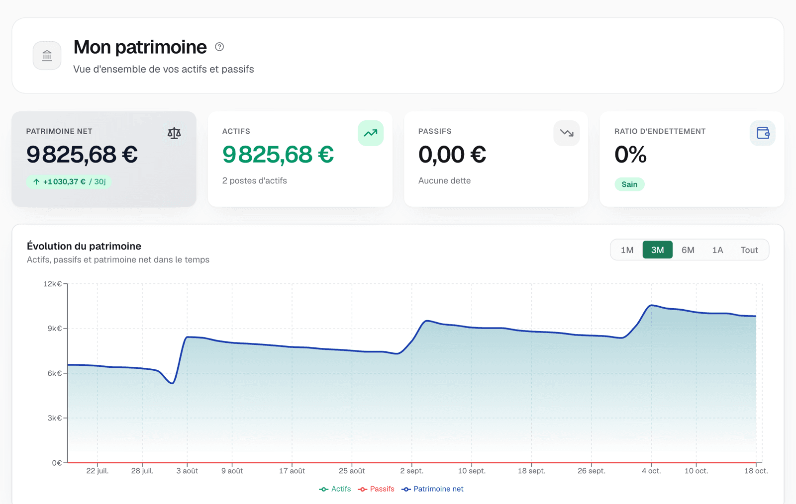The image size is (796, 504).
Task: Click the 9k€ label on the vertical axis
Action: click(x=55, y=329)
